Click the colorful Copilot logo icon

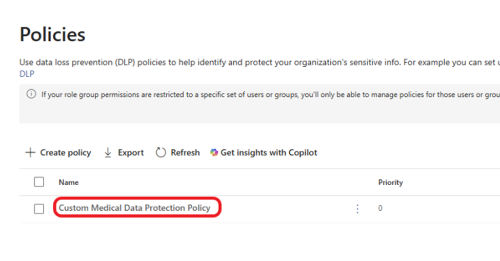point(214,153)
